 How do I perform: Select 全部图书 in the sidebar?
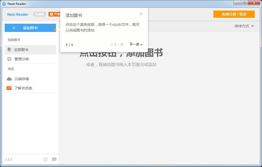coord(30,49)
